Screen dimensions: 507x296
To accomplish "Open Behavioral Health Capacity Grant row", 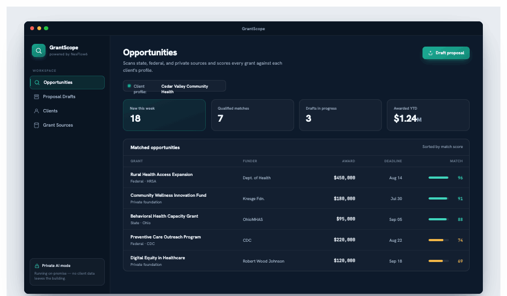I will click(x=296, y=219).
